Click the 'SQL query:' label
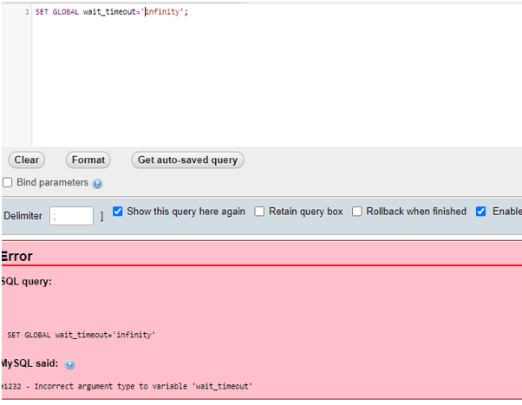Screen dimensions: 522x405 (x=26, y=282)
